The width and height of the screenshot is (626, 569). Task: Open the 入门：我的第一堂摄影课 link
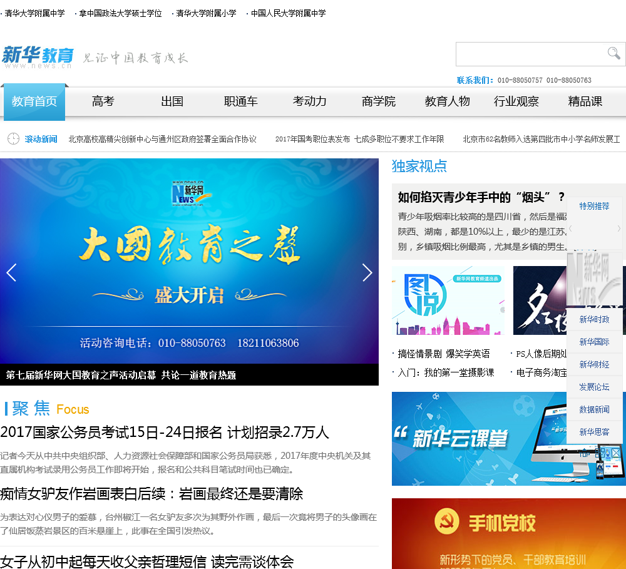click(446, 372)
